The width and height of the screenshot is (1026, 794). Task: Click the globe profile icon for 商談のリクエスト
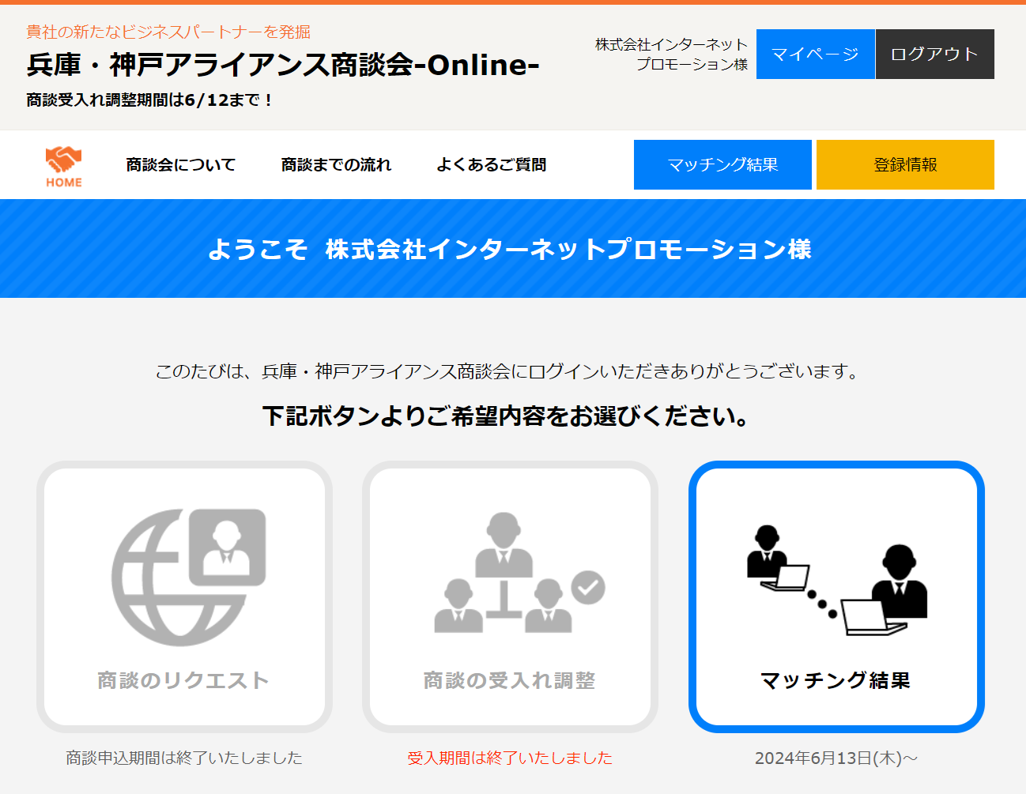pos(188,577)
